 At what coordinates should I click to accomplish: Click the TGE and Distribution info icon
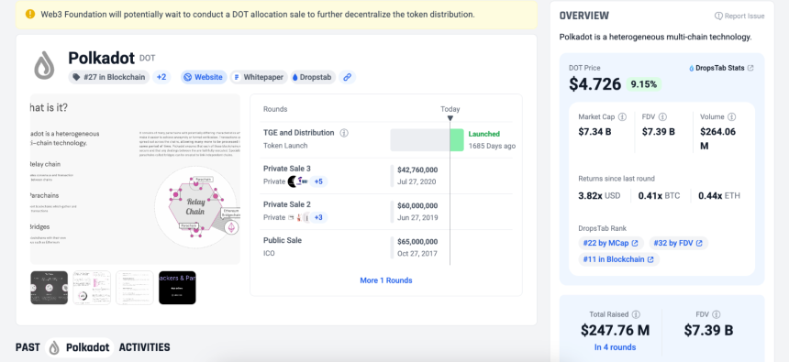pyautogui.click(x=344, y=133)
